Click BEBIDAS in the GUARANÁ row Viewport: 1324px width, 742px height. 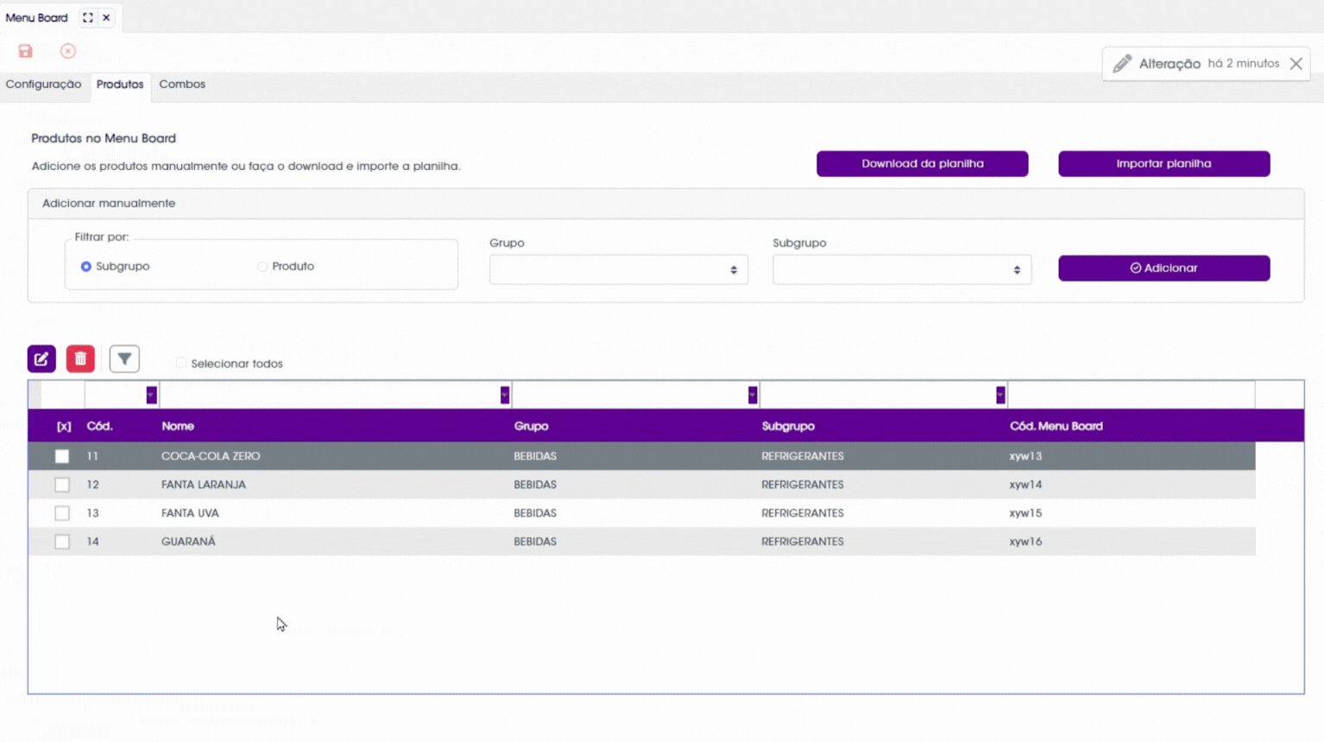click(535, 542)
